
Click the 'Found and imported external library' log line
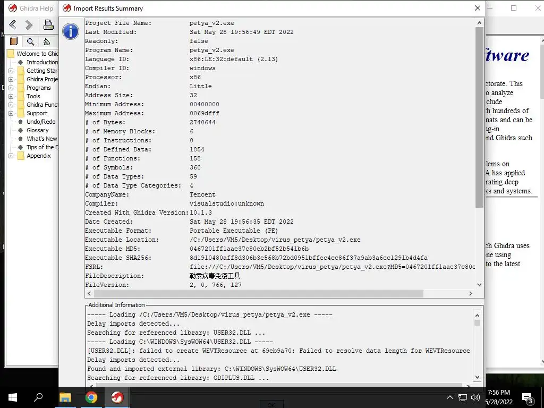click(211, 369)
